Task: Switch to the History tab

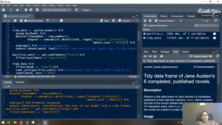Action: tap(163, 16)
